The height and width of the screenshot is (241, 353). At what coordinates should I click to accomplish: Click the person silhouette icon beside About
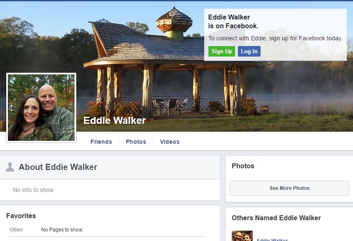point(10,167)
